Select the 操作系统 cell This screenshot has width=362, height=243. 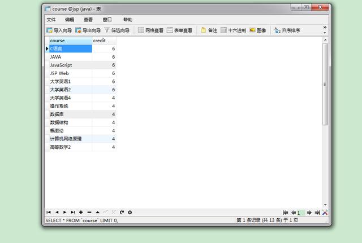[70, 106]
